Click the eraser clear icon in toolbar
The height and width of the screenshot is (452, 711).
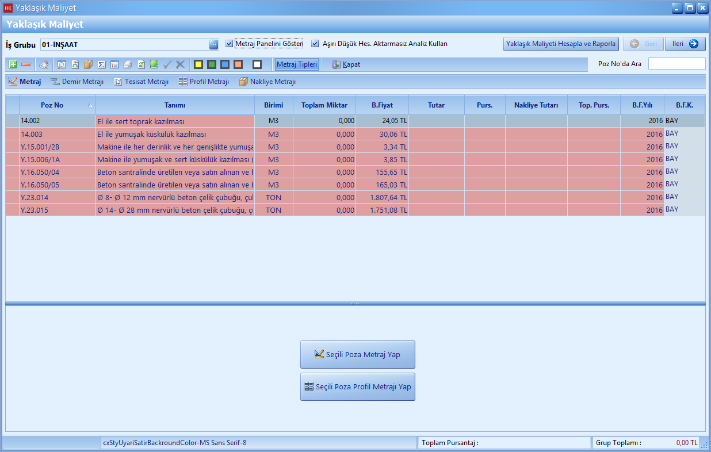[44, 64]
